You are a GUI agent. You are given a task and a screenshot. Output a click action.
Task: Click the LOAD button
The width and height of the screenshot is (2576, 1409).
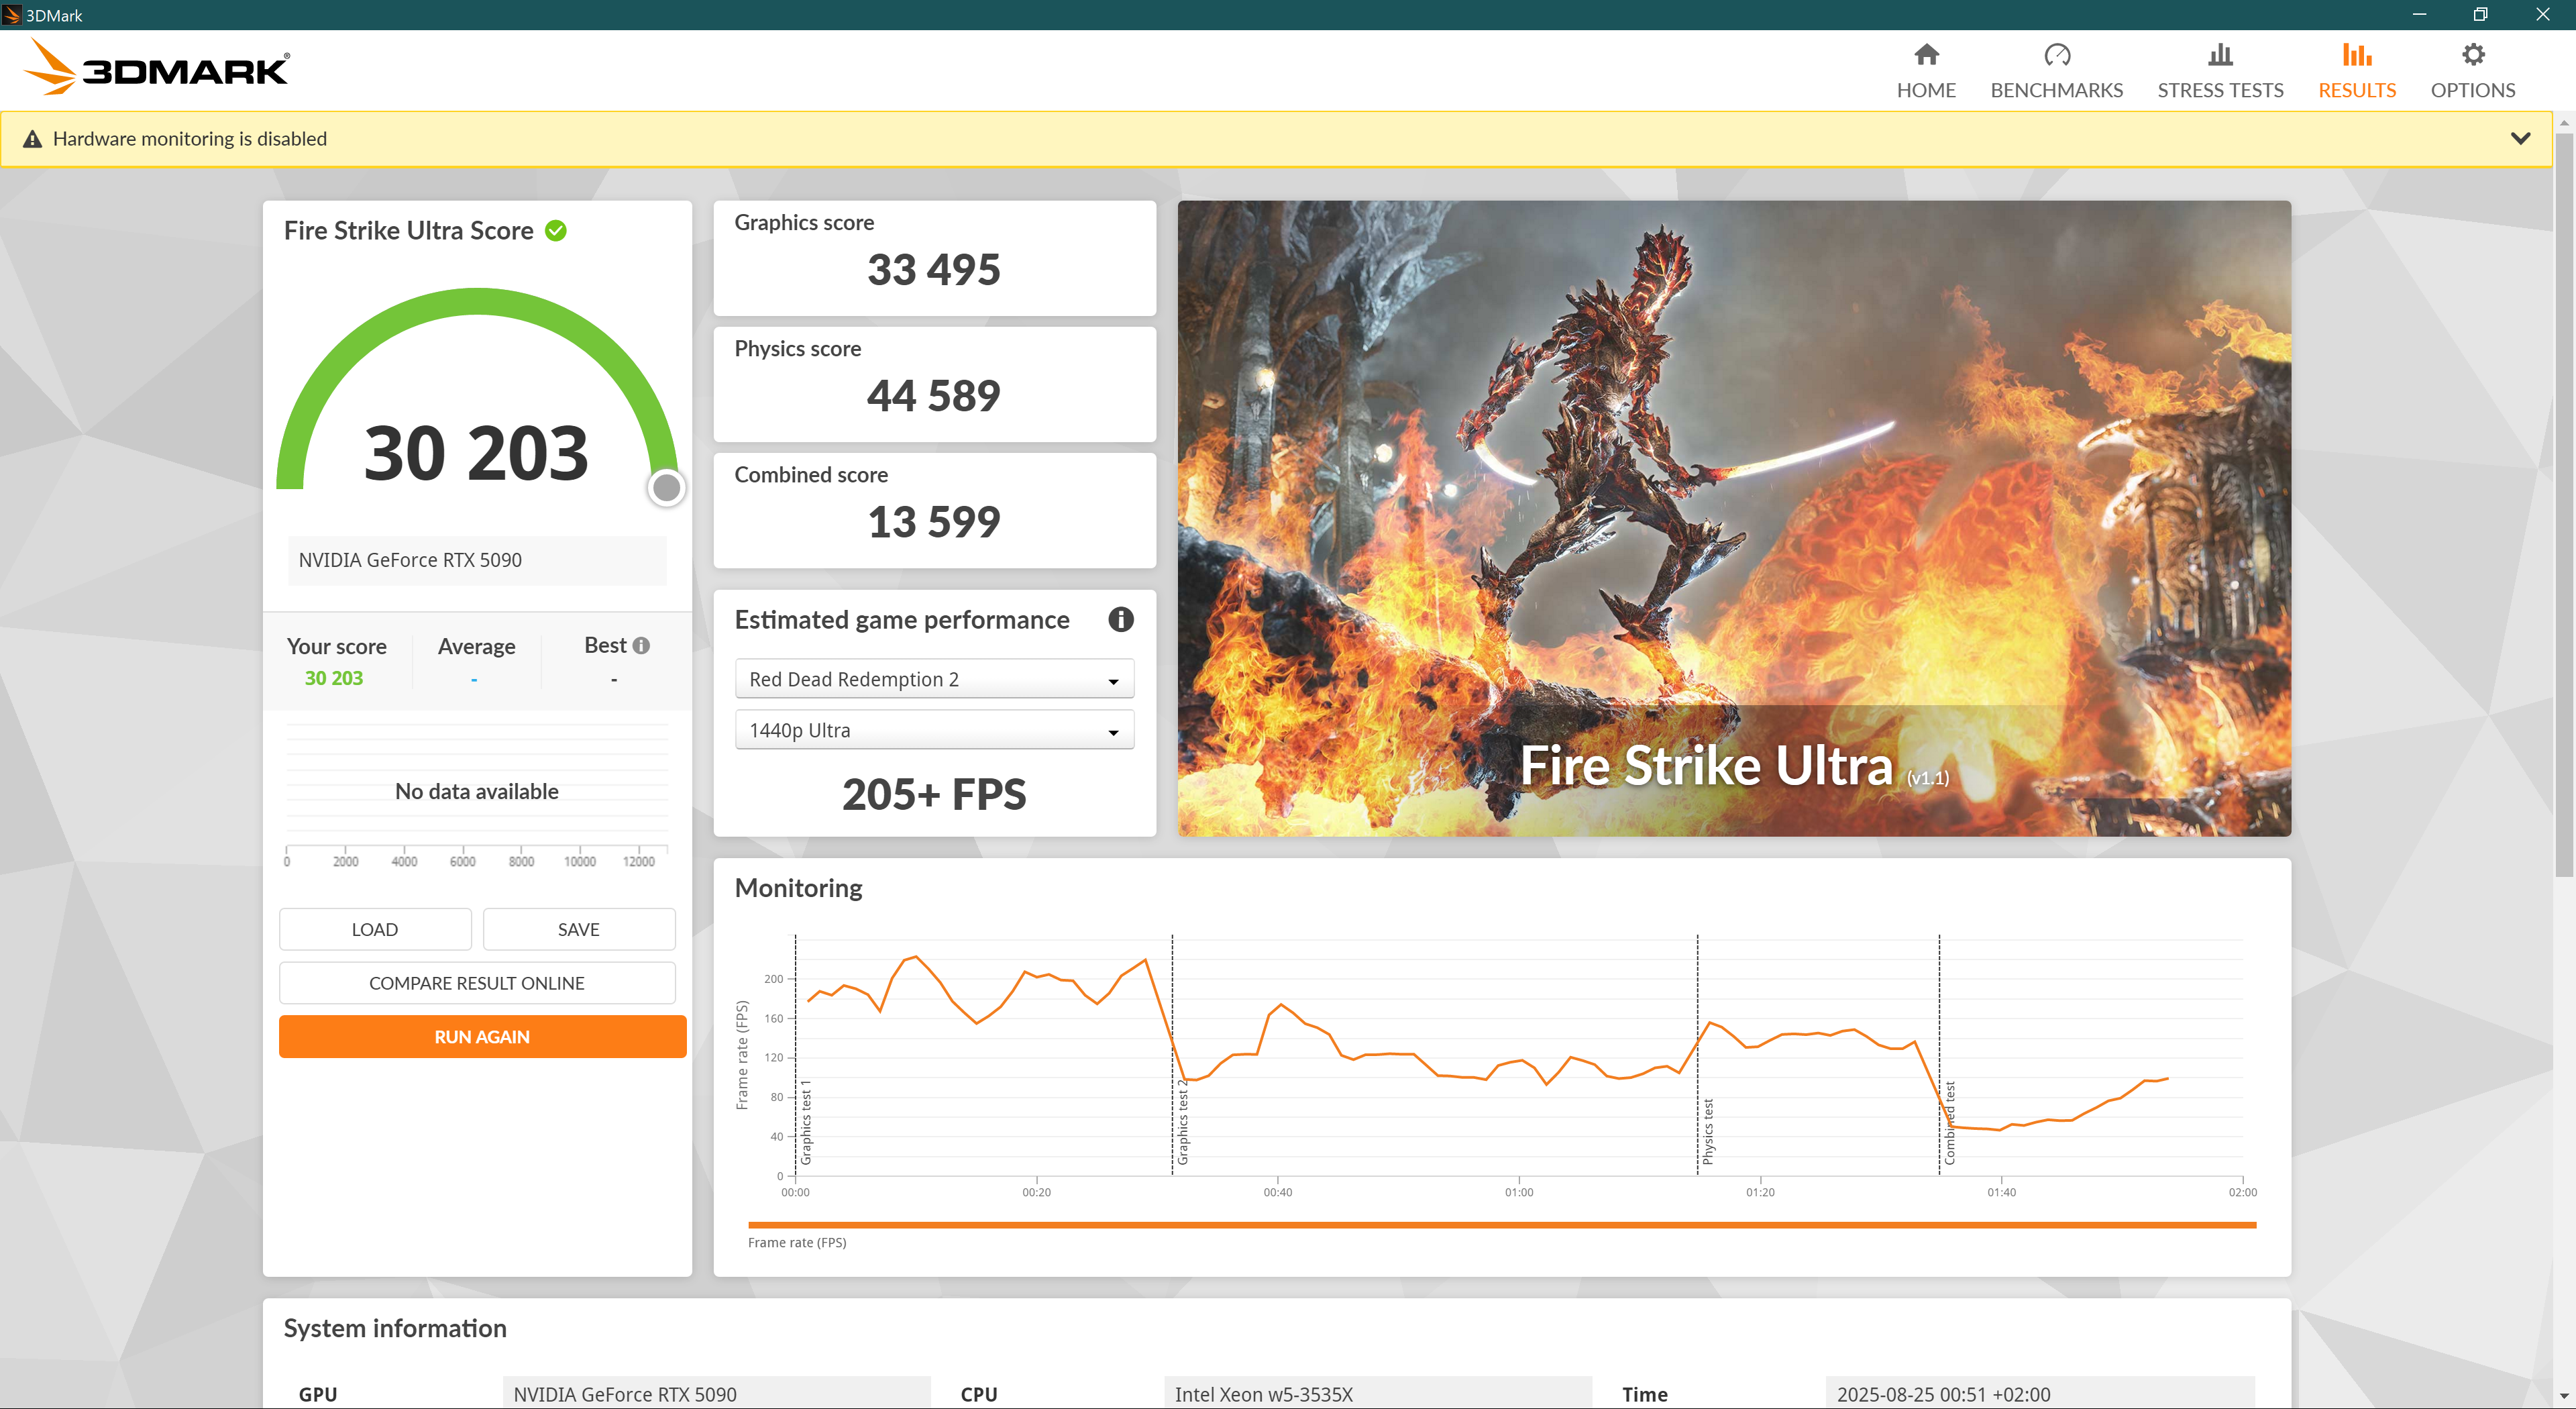tap(375, 929)
